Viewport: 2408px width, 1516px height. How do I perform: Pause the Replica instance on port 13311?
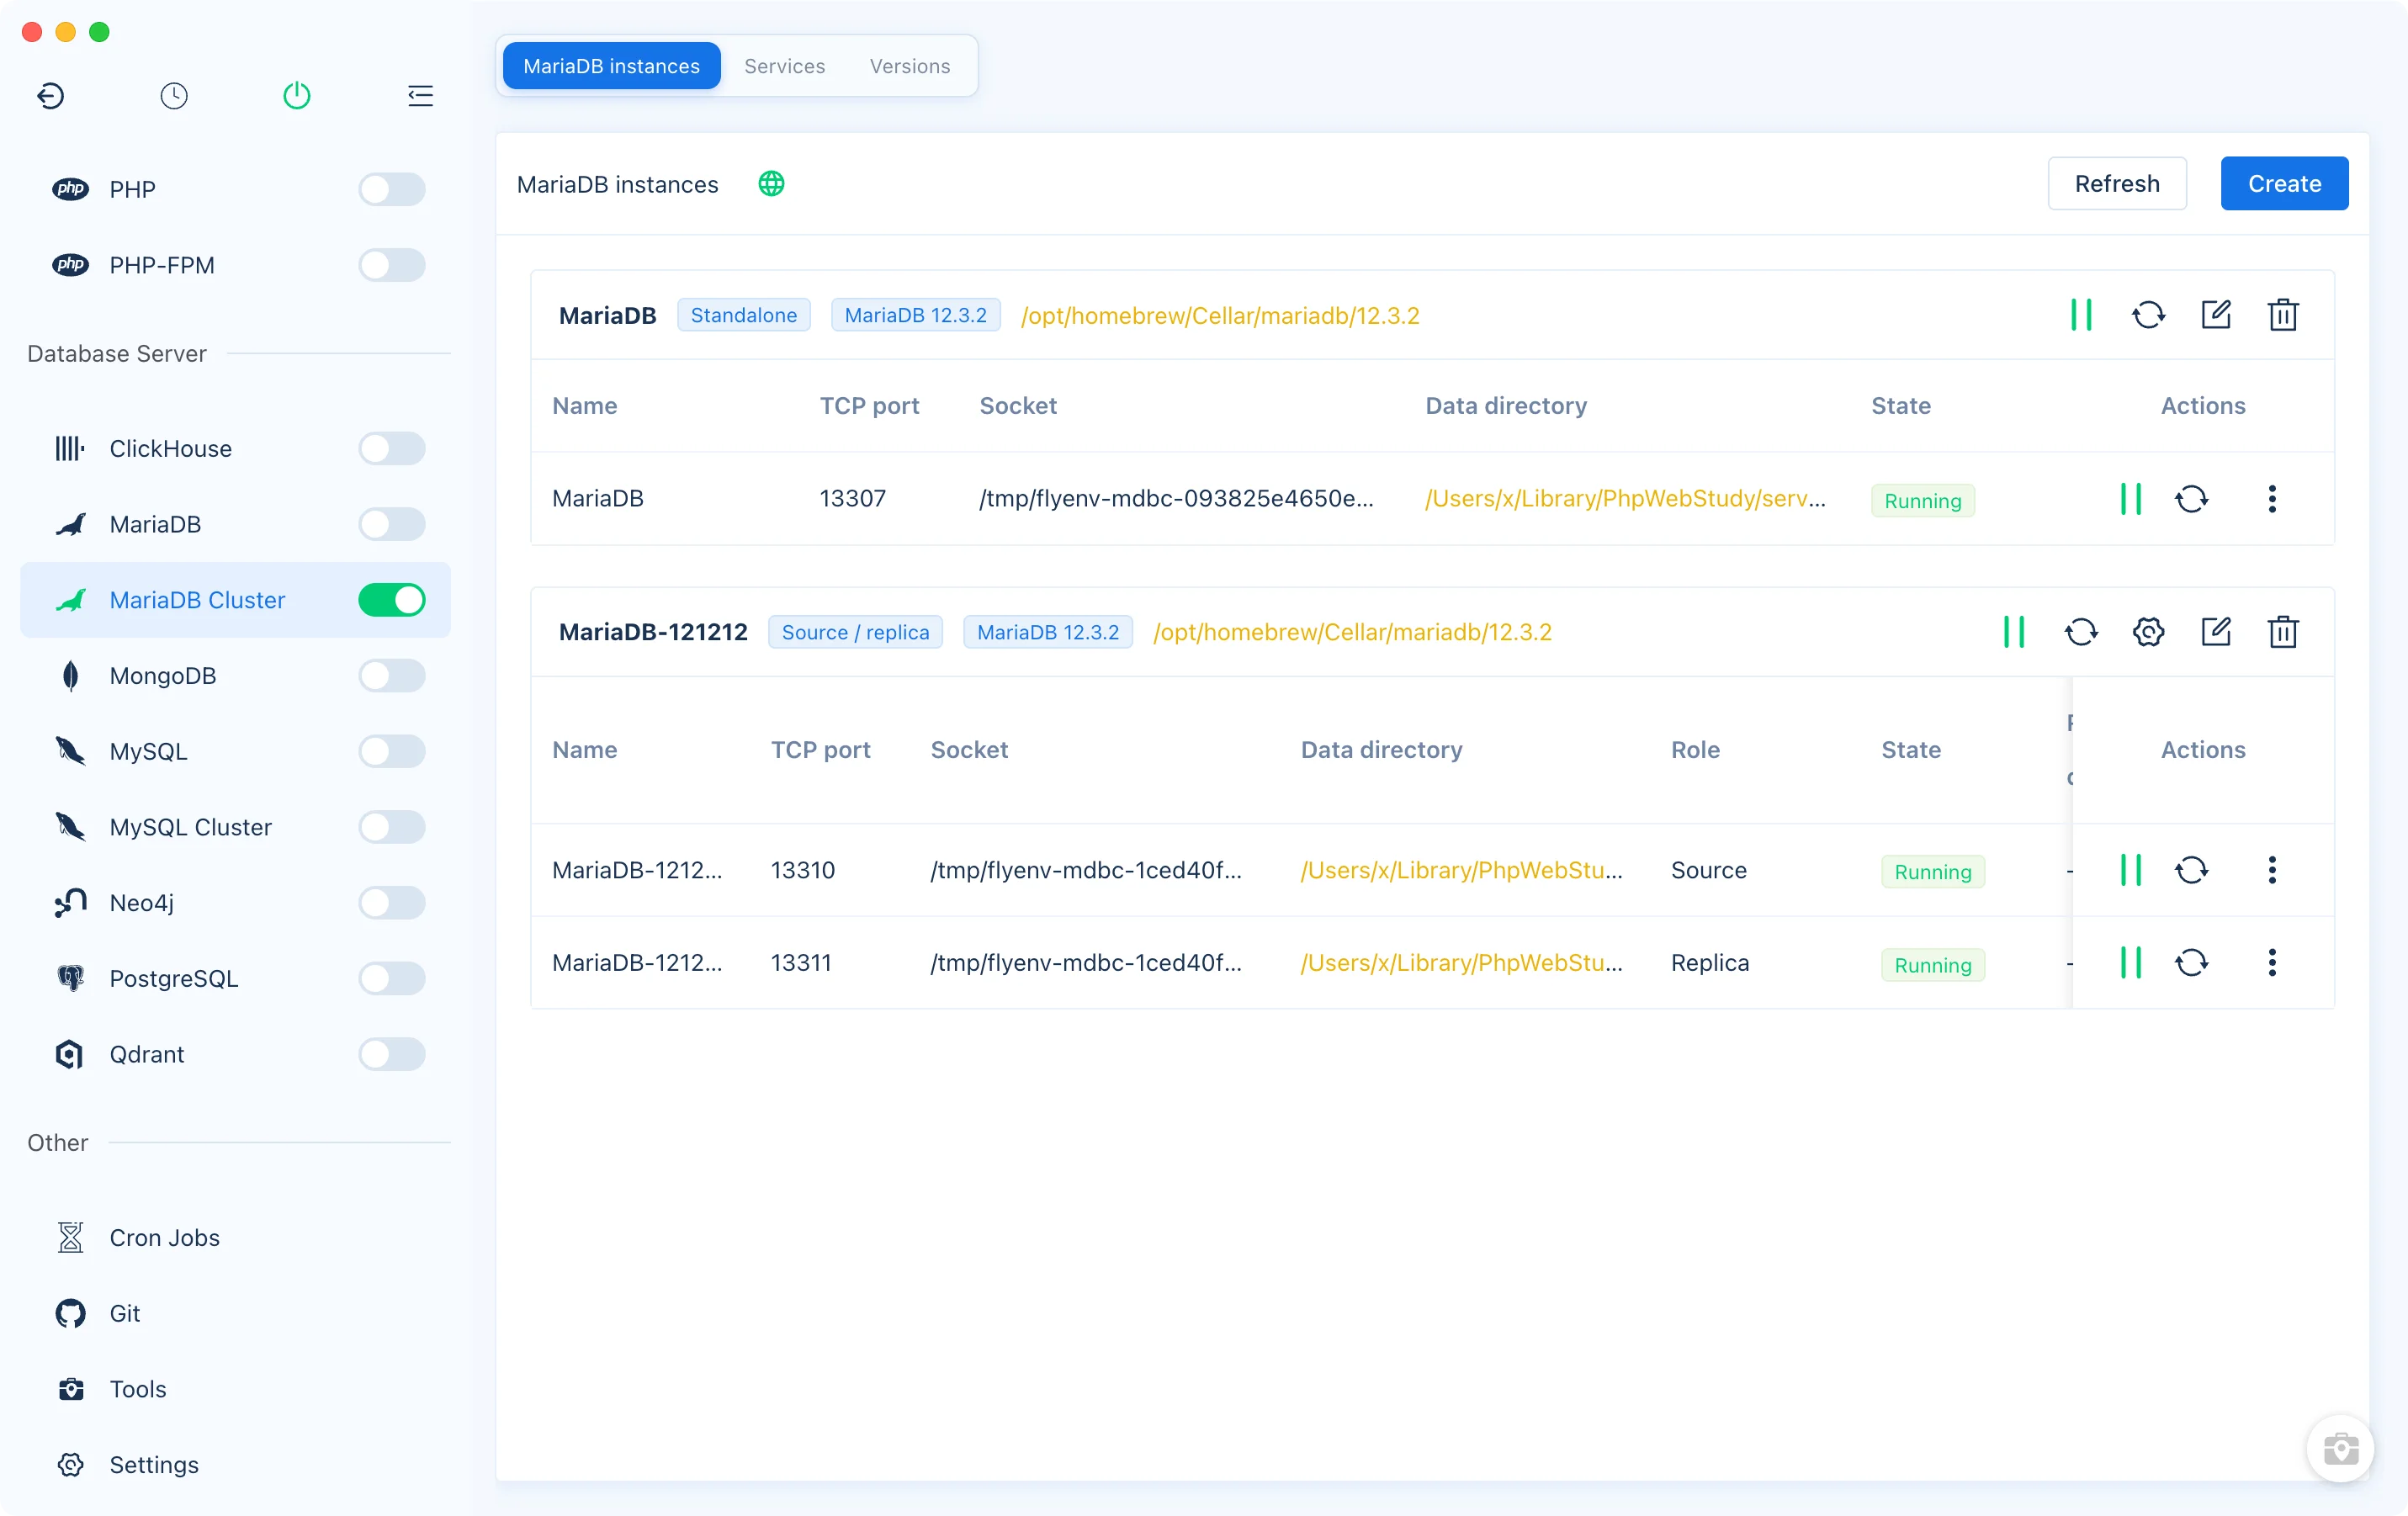pos(2131,963)
